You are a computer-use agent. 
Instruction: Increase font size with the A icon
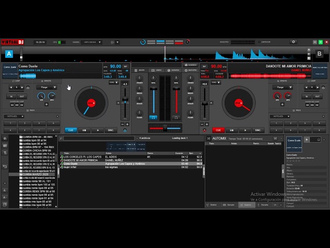tap(5, 190)
